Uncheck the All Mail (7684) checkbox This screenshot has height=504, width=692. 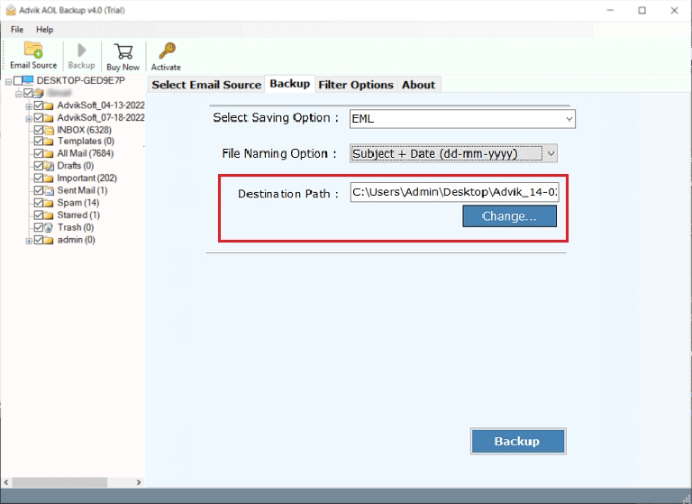(39, 153)
